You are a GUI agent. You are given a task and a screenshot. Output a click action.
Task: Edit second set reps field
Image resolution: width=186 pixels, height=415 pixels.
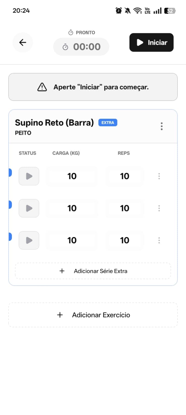(x=125, y=208)
